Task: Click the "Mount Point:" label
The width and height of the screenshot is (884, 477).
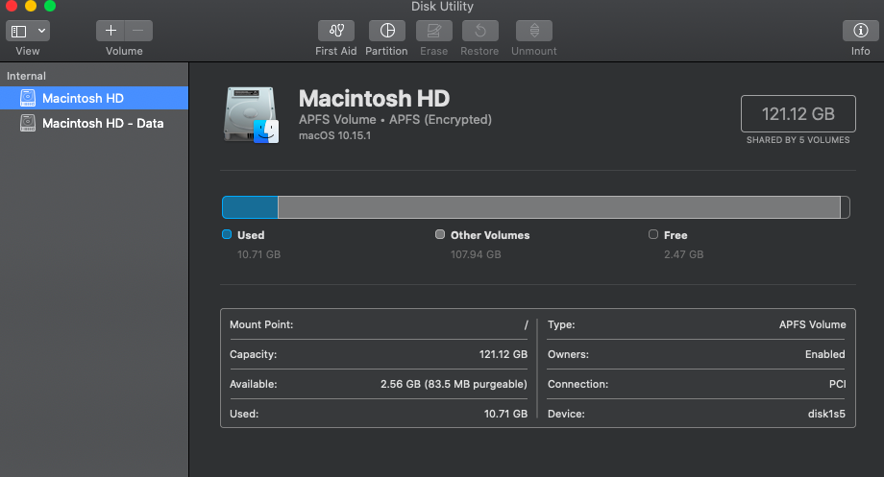Action: point(261,325)
